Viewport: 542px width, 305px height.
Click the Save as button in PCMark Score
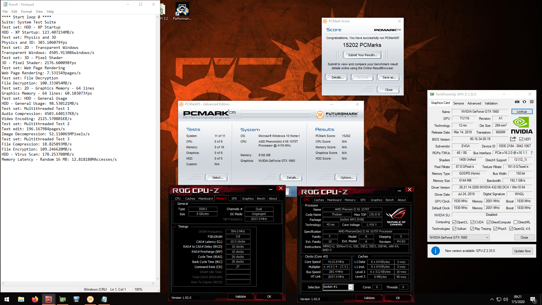(389, 77)
